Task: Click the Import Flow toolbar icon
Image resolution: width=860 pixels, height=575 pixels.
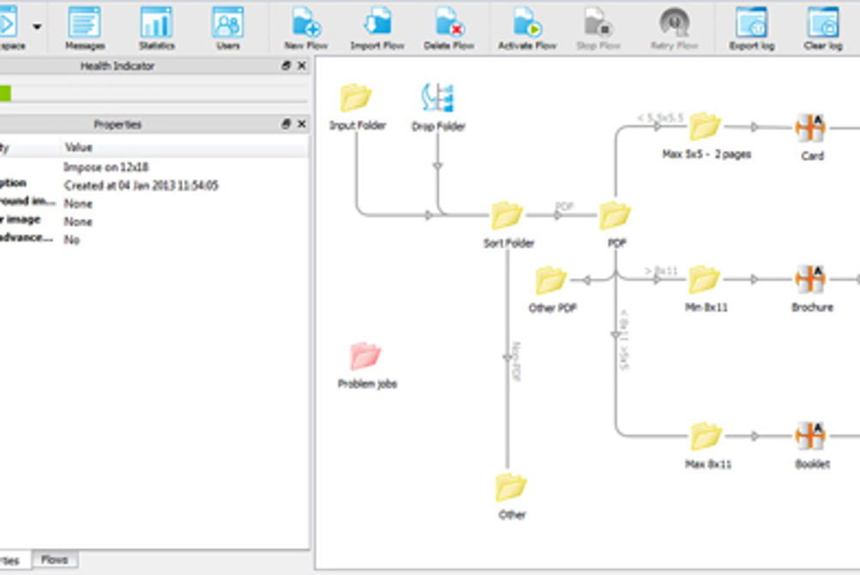Action: [377, 27]
